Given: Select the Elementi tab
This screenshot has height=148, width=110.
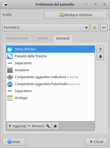Looking at the screenshot, I should click(63, 39).
